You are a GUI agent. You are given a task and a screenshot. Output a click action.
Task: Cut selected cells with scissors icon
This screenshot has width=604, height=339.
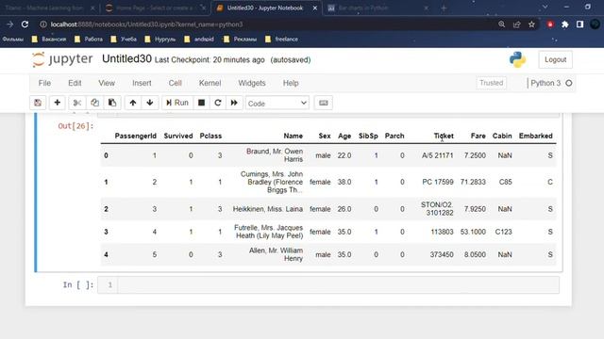77,103
